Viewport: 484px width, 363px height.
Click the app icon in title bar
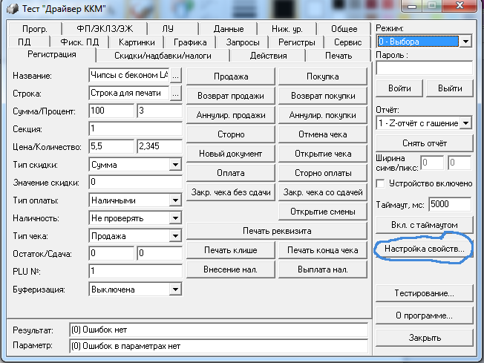tap(13, 9)
